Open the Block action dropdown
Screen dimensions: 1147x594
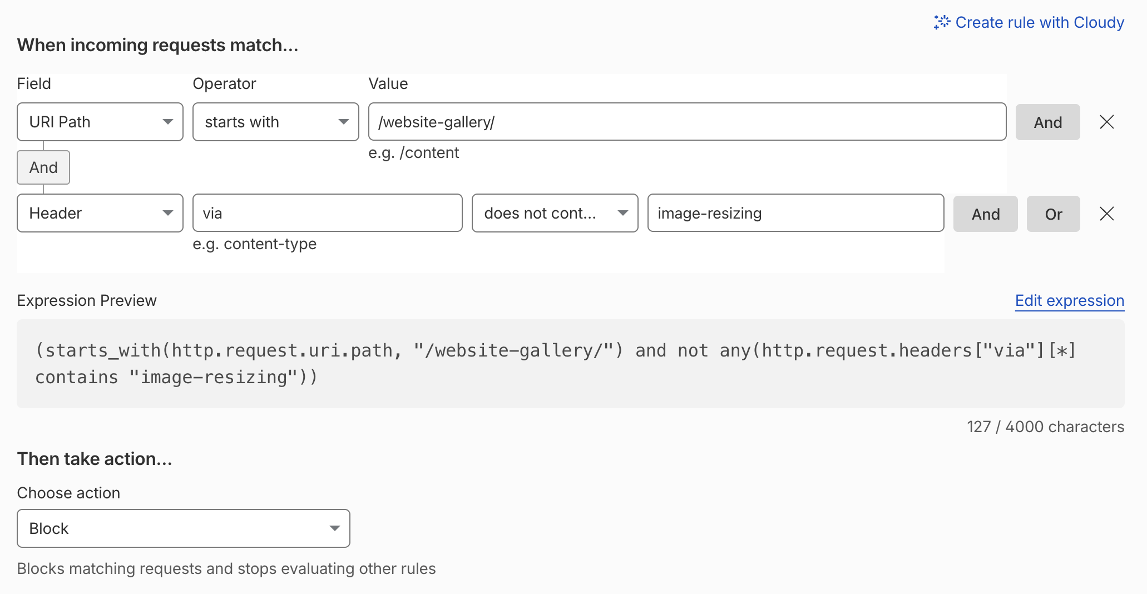184,528
